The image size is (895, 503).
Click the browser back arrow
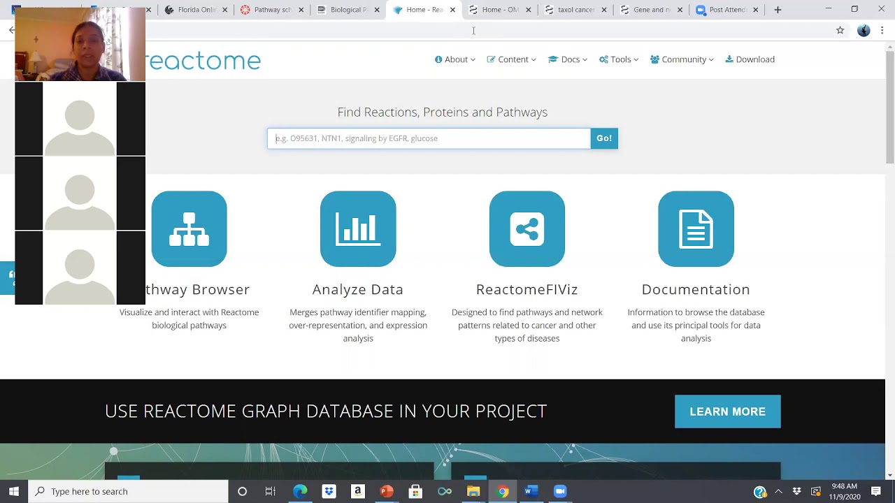pyautogui.click(x=12, y=30)
